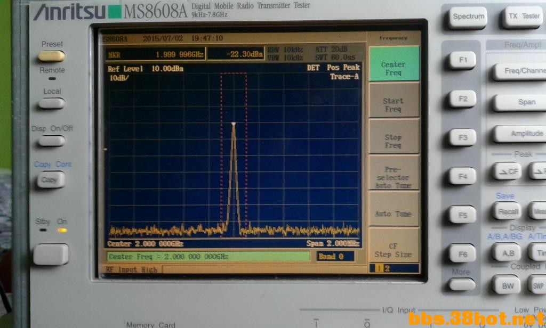This screenshot has height=328, width=546.
Task: Select the Auto Tune softkey above CF Step Size
Action: [394, 209]
